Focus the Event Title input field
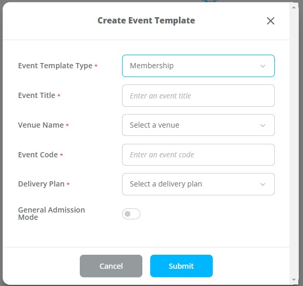The height and width of the screenshot is (286, 303). [x=198, y=95]
